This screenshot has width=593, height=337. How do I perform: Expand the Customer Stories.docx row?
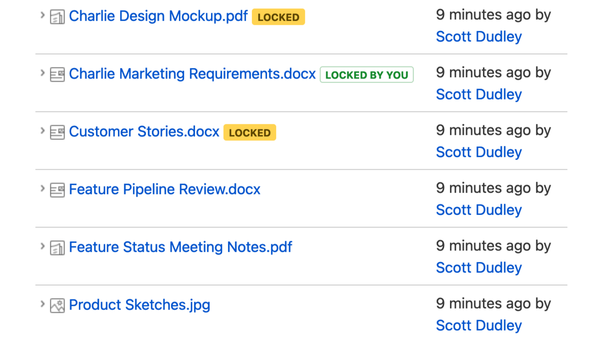pos(42,131)
